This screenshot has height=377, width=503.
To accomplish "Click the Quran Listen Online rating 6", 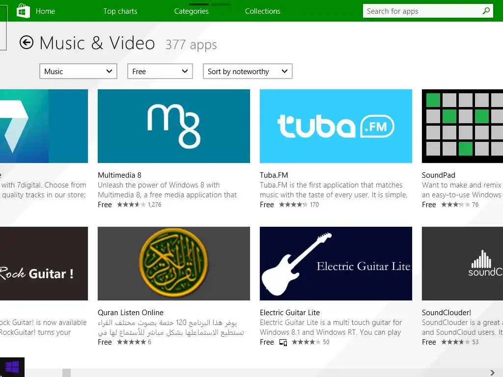I will [134, 342].
